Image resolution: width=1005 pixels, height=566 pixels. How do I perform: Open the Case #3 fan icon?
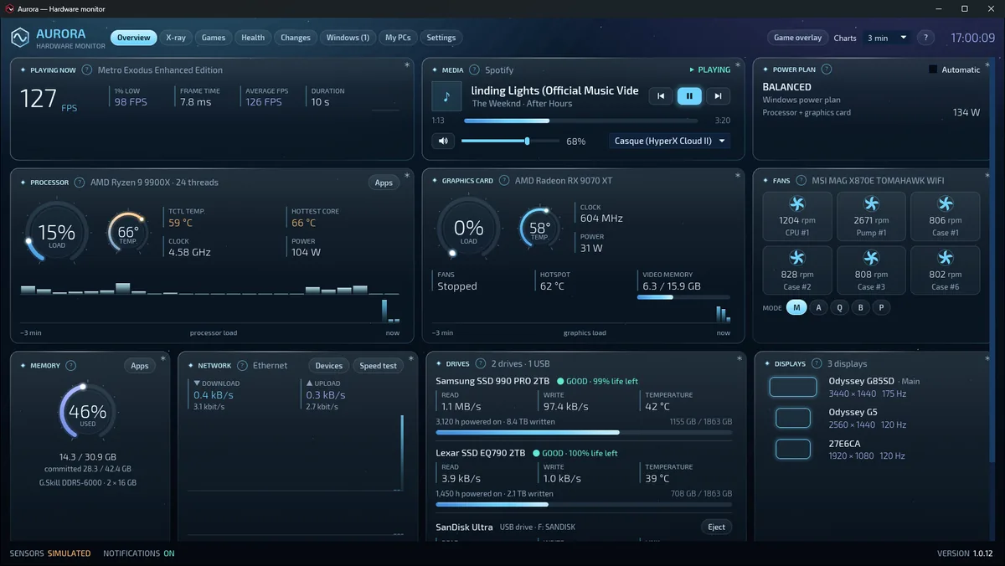[871, 258]
